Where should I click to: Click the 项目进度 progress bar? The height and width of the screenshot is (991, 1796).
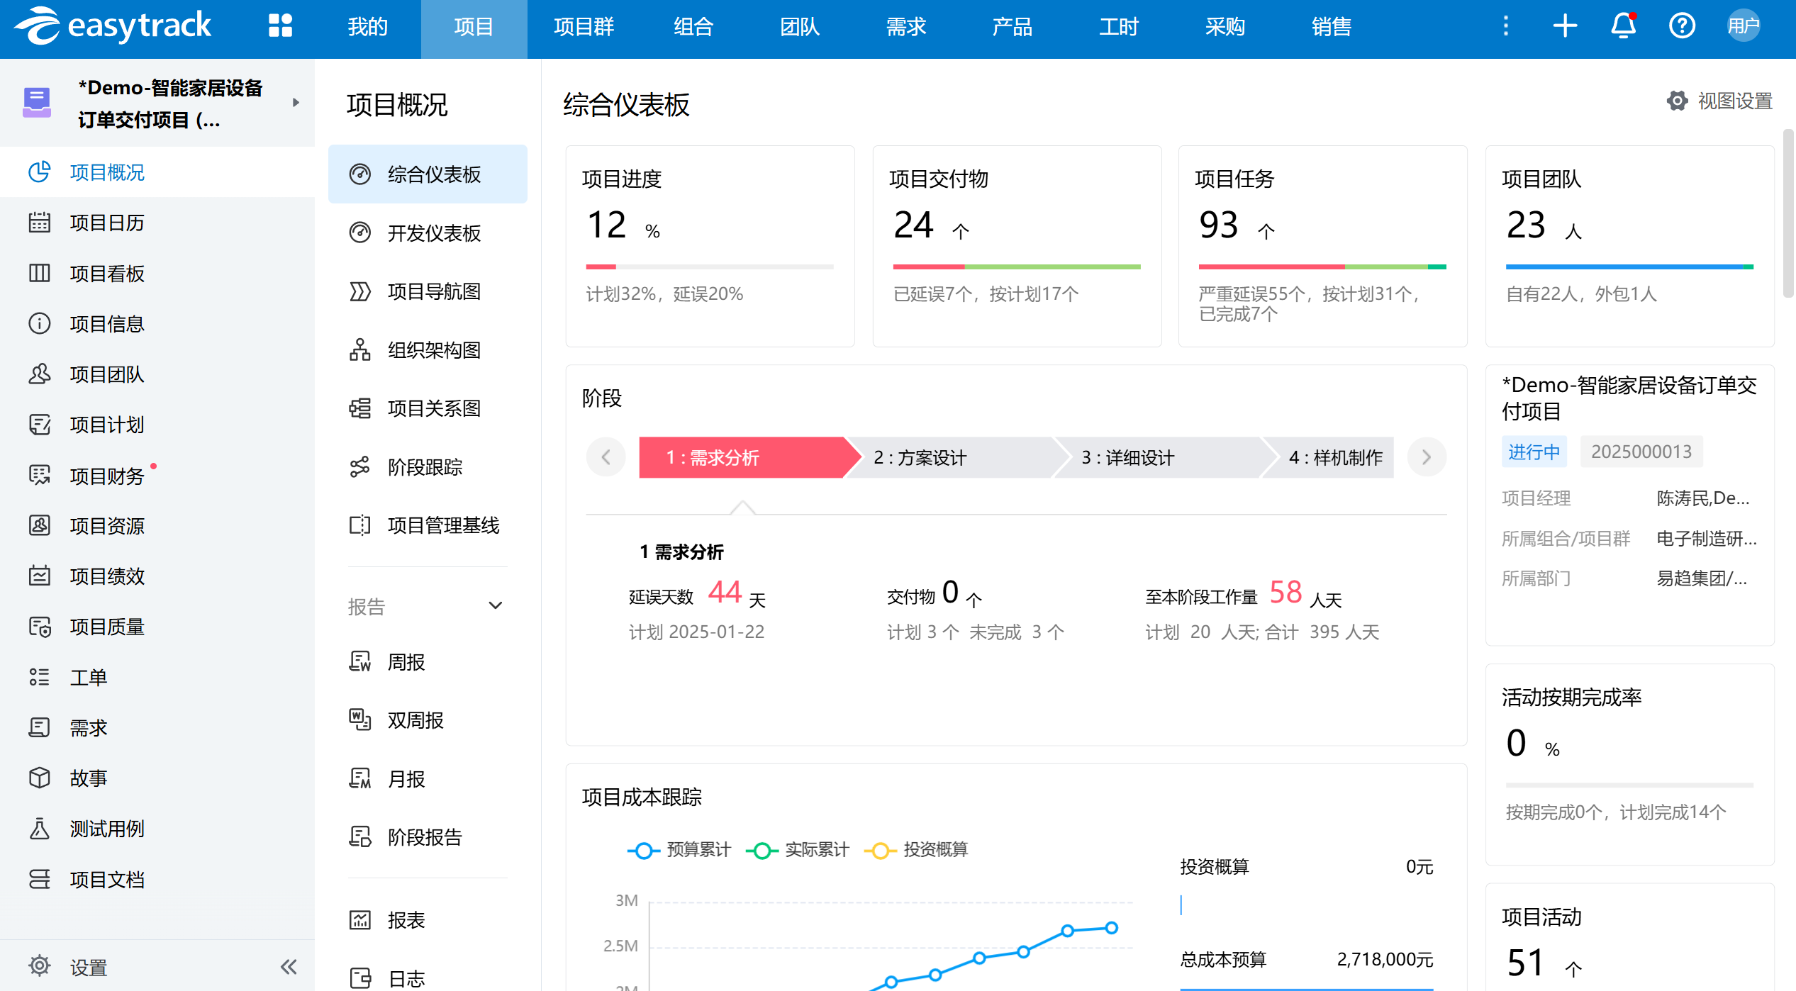709,267
